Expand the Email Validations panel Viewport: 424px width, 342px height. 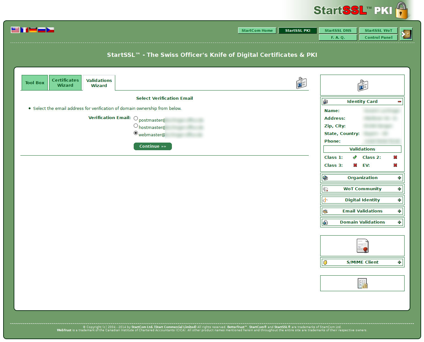[x=399, y=211]
